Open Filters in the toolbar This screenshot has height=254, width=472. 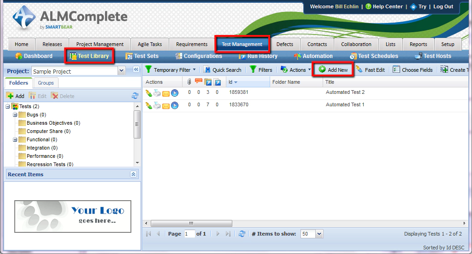(x=261, y=70)
